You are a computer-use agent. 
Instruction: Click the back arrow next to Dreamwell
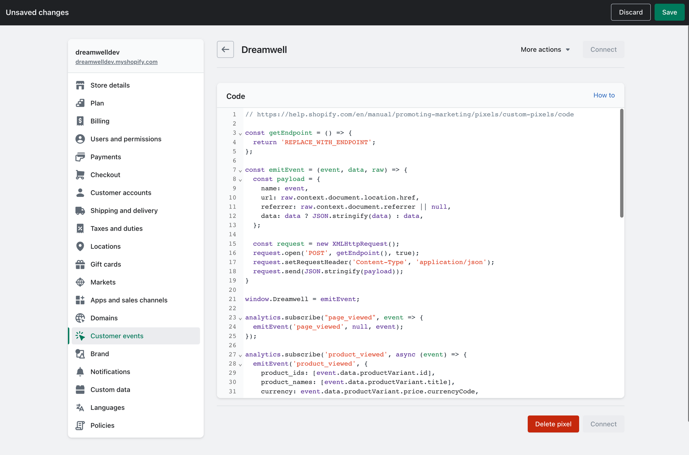click(x=225, y=50)
